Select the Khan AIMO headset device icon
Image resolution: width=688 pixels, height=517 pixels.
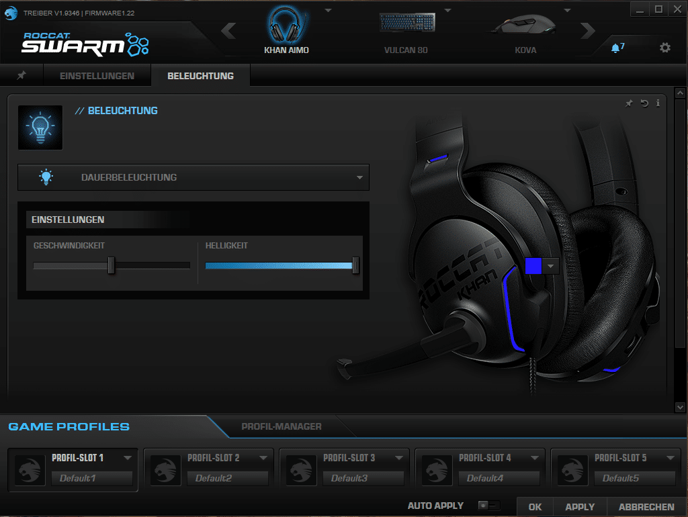(286, 26)
